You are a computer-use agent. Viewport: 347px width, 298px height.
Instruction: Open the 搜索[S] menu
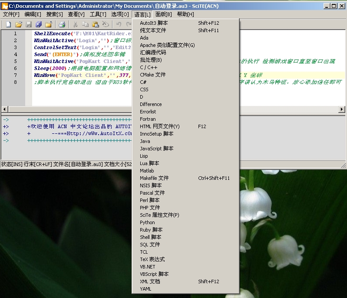pyautogui.click(x=54, y=14)
